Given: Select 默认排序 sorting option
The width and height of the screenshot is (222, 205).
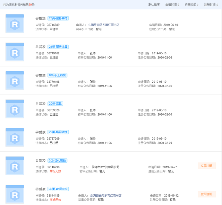Looking at the screenshot, I should pos(154,5).
